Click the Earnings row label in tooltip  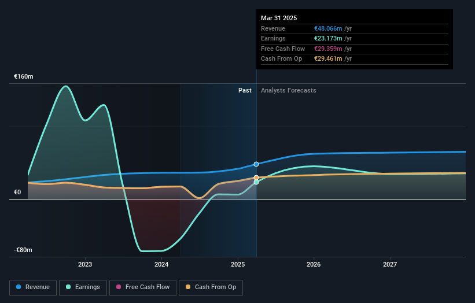(x=273, y=38)
